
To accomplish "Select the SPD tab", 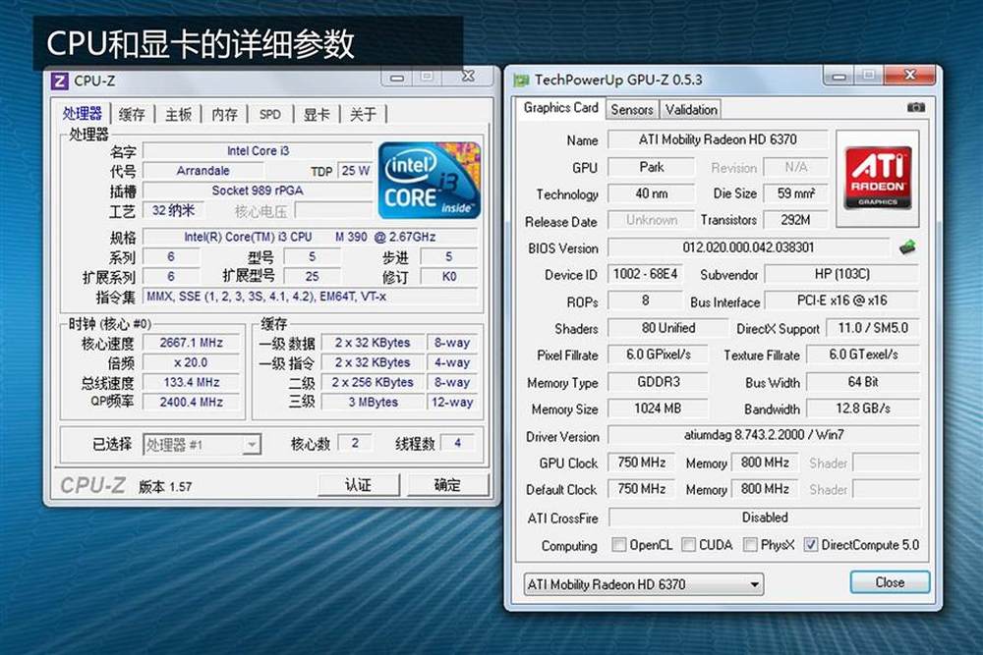I will coord(270,114).
